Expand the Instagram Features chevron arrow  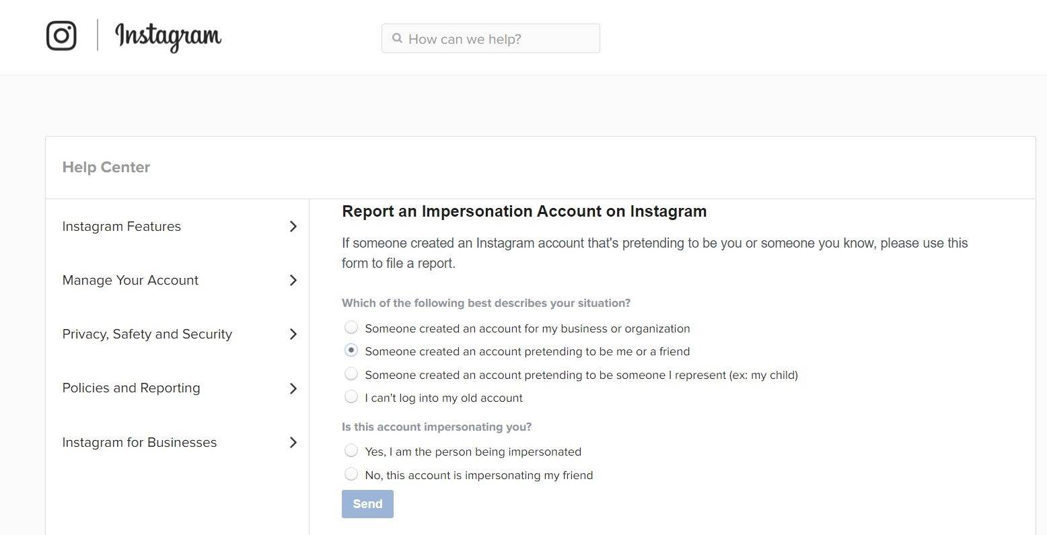point(293,227)
